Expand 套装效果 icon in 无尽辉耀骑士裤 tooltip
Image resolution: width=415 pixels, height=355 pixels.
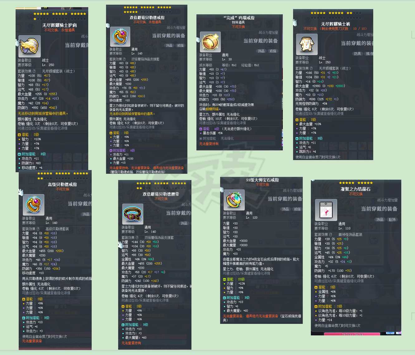[x=311, y=68]
